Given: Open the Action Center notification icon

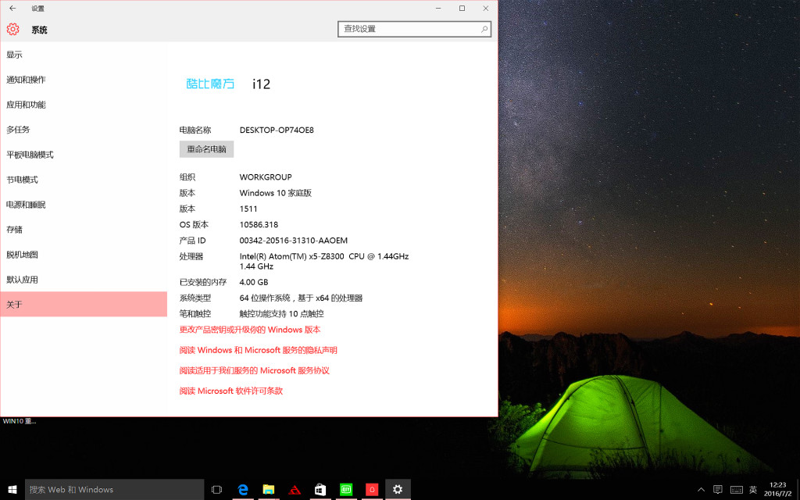Looking at the screenshot, I should pos(718,490).
